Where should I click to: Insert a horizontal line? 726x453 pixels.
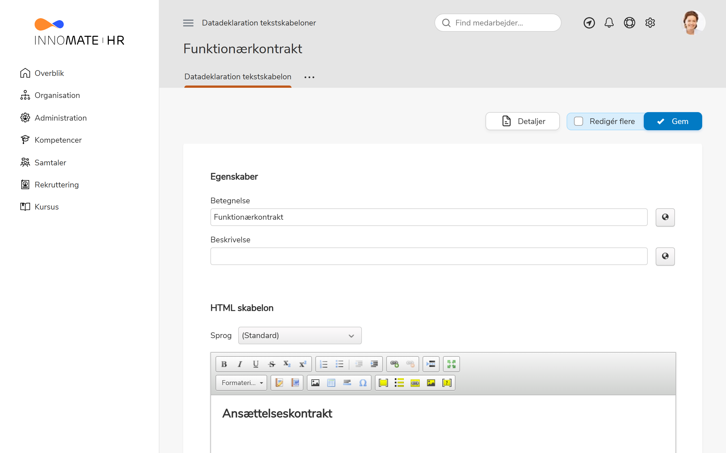[347, 383]
